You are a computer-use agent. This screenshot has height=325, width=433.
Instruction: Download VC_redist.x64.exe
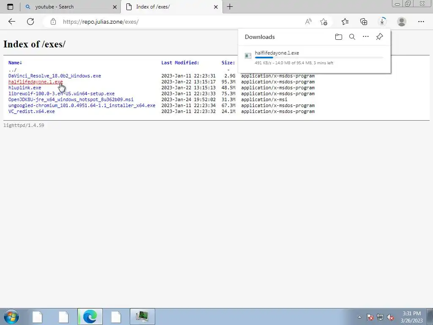(x=31, y=111)
